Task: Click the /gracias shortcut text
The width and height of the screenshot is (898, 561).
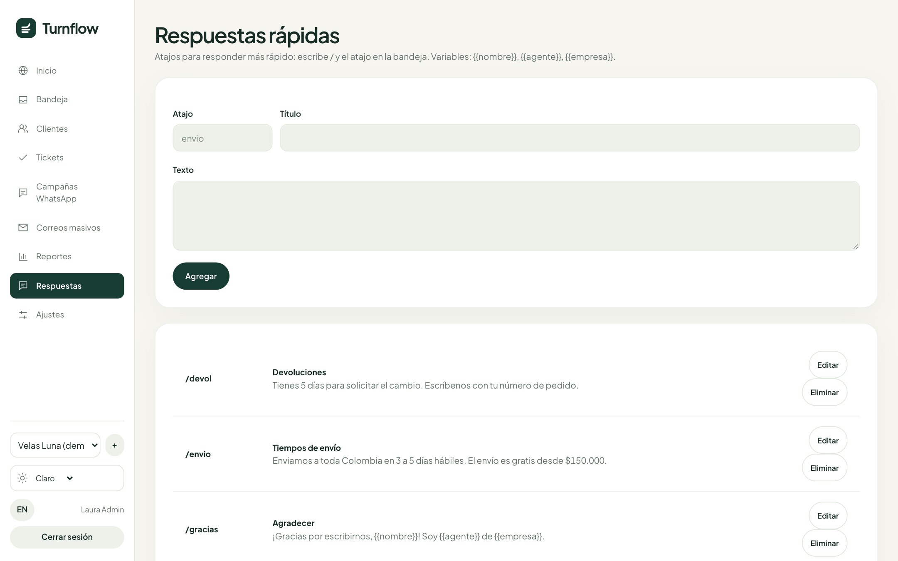Action: click(x=202, y=529)
